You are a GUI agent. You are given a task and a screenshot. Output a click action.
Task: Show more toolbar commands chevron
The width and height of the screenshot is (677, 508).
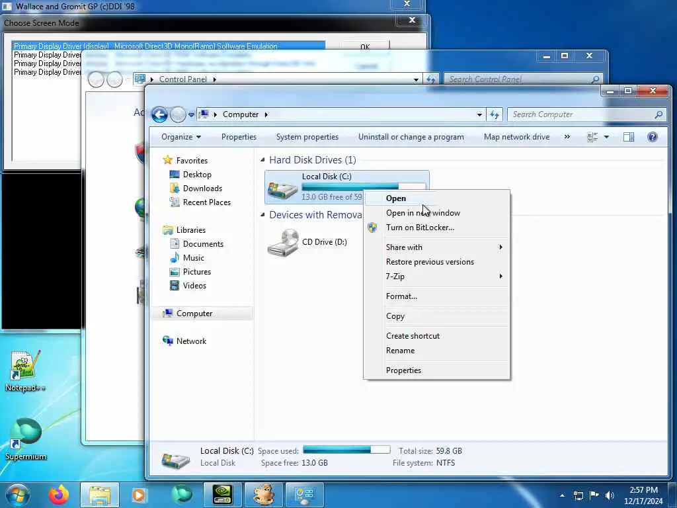pyautogui.click(x=567, y=137)
